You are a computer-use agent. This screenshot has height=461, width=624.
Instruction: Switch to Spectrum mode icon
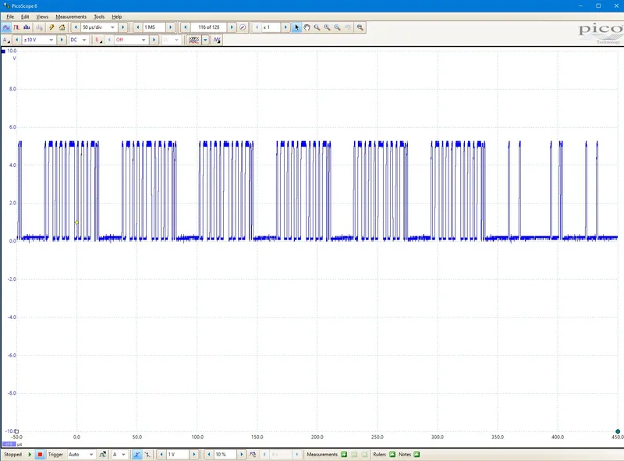(x=27, y=27)
